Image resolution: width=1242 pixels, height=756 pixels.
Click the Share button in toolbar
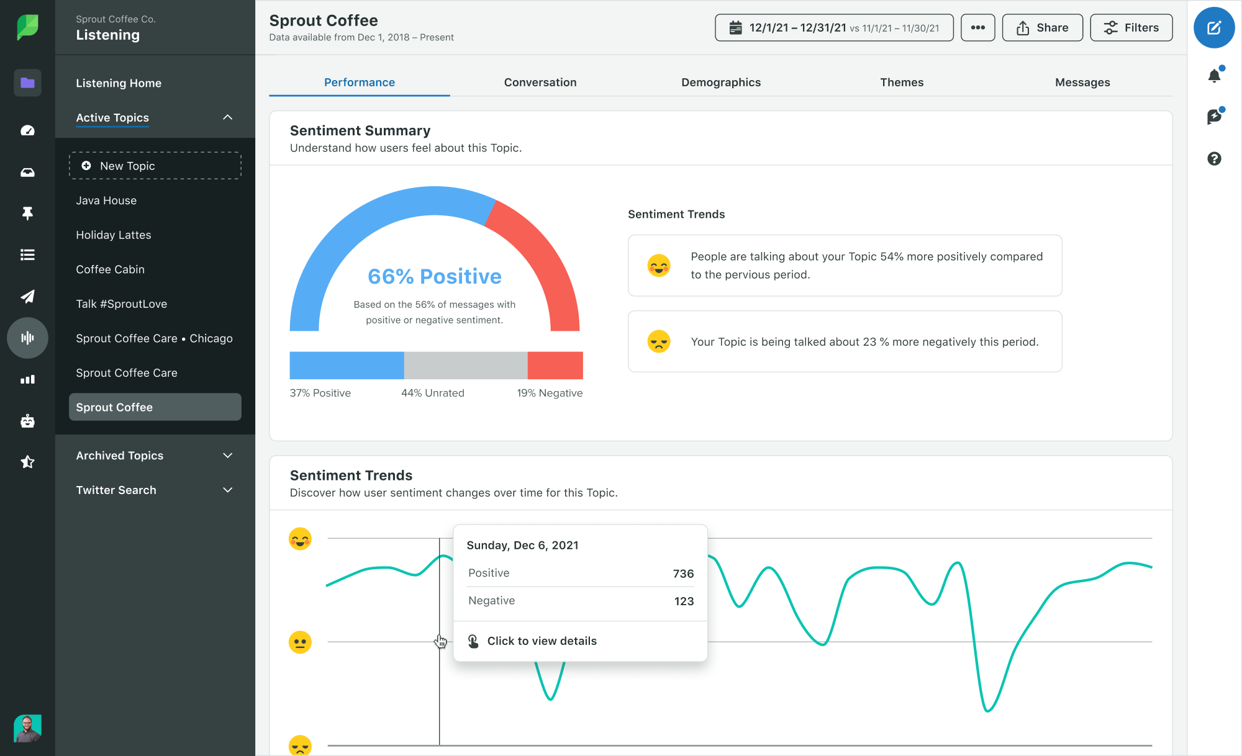[1041, 27]
